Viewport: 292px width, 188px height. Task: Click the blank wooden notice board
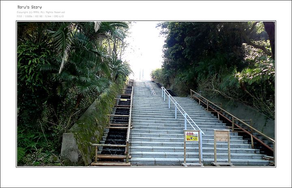point(221,136)
